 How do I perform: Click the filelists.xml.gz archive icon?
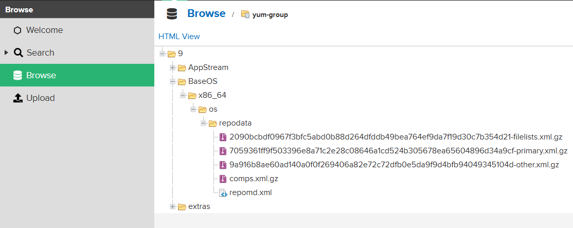[223, 137]
